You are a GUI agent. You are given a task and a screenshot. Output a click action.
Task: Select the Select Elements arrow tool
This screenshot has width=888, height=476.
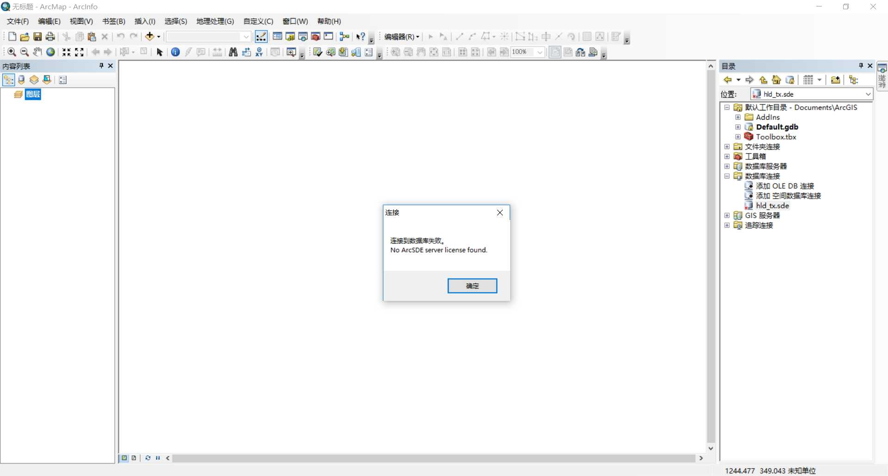[160, 52]
